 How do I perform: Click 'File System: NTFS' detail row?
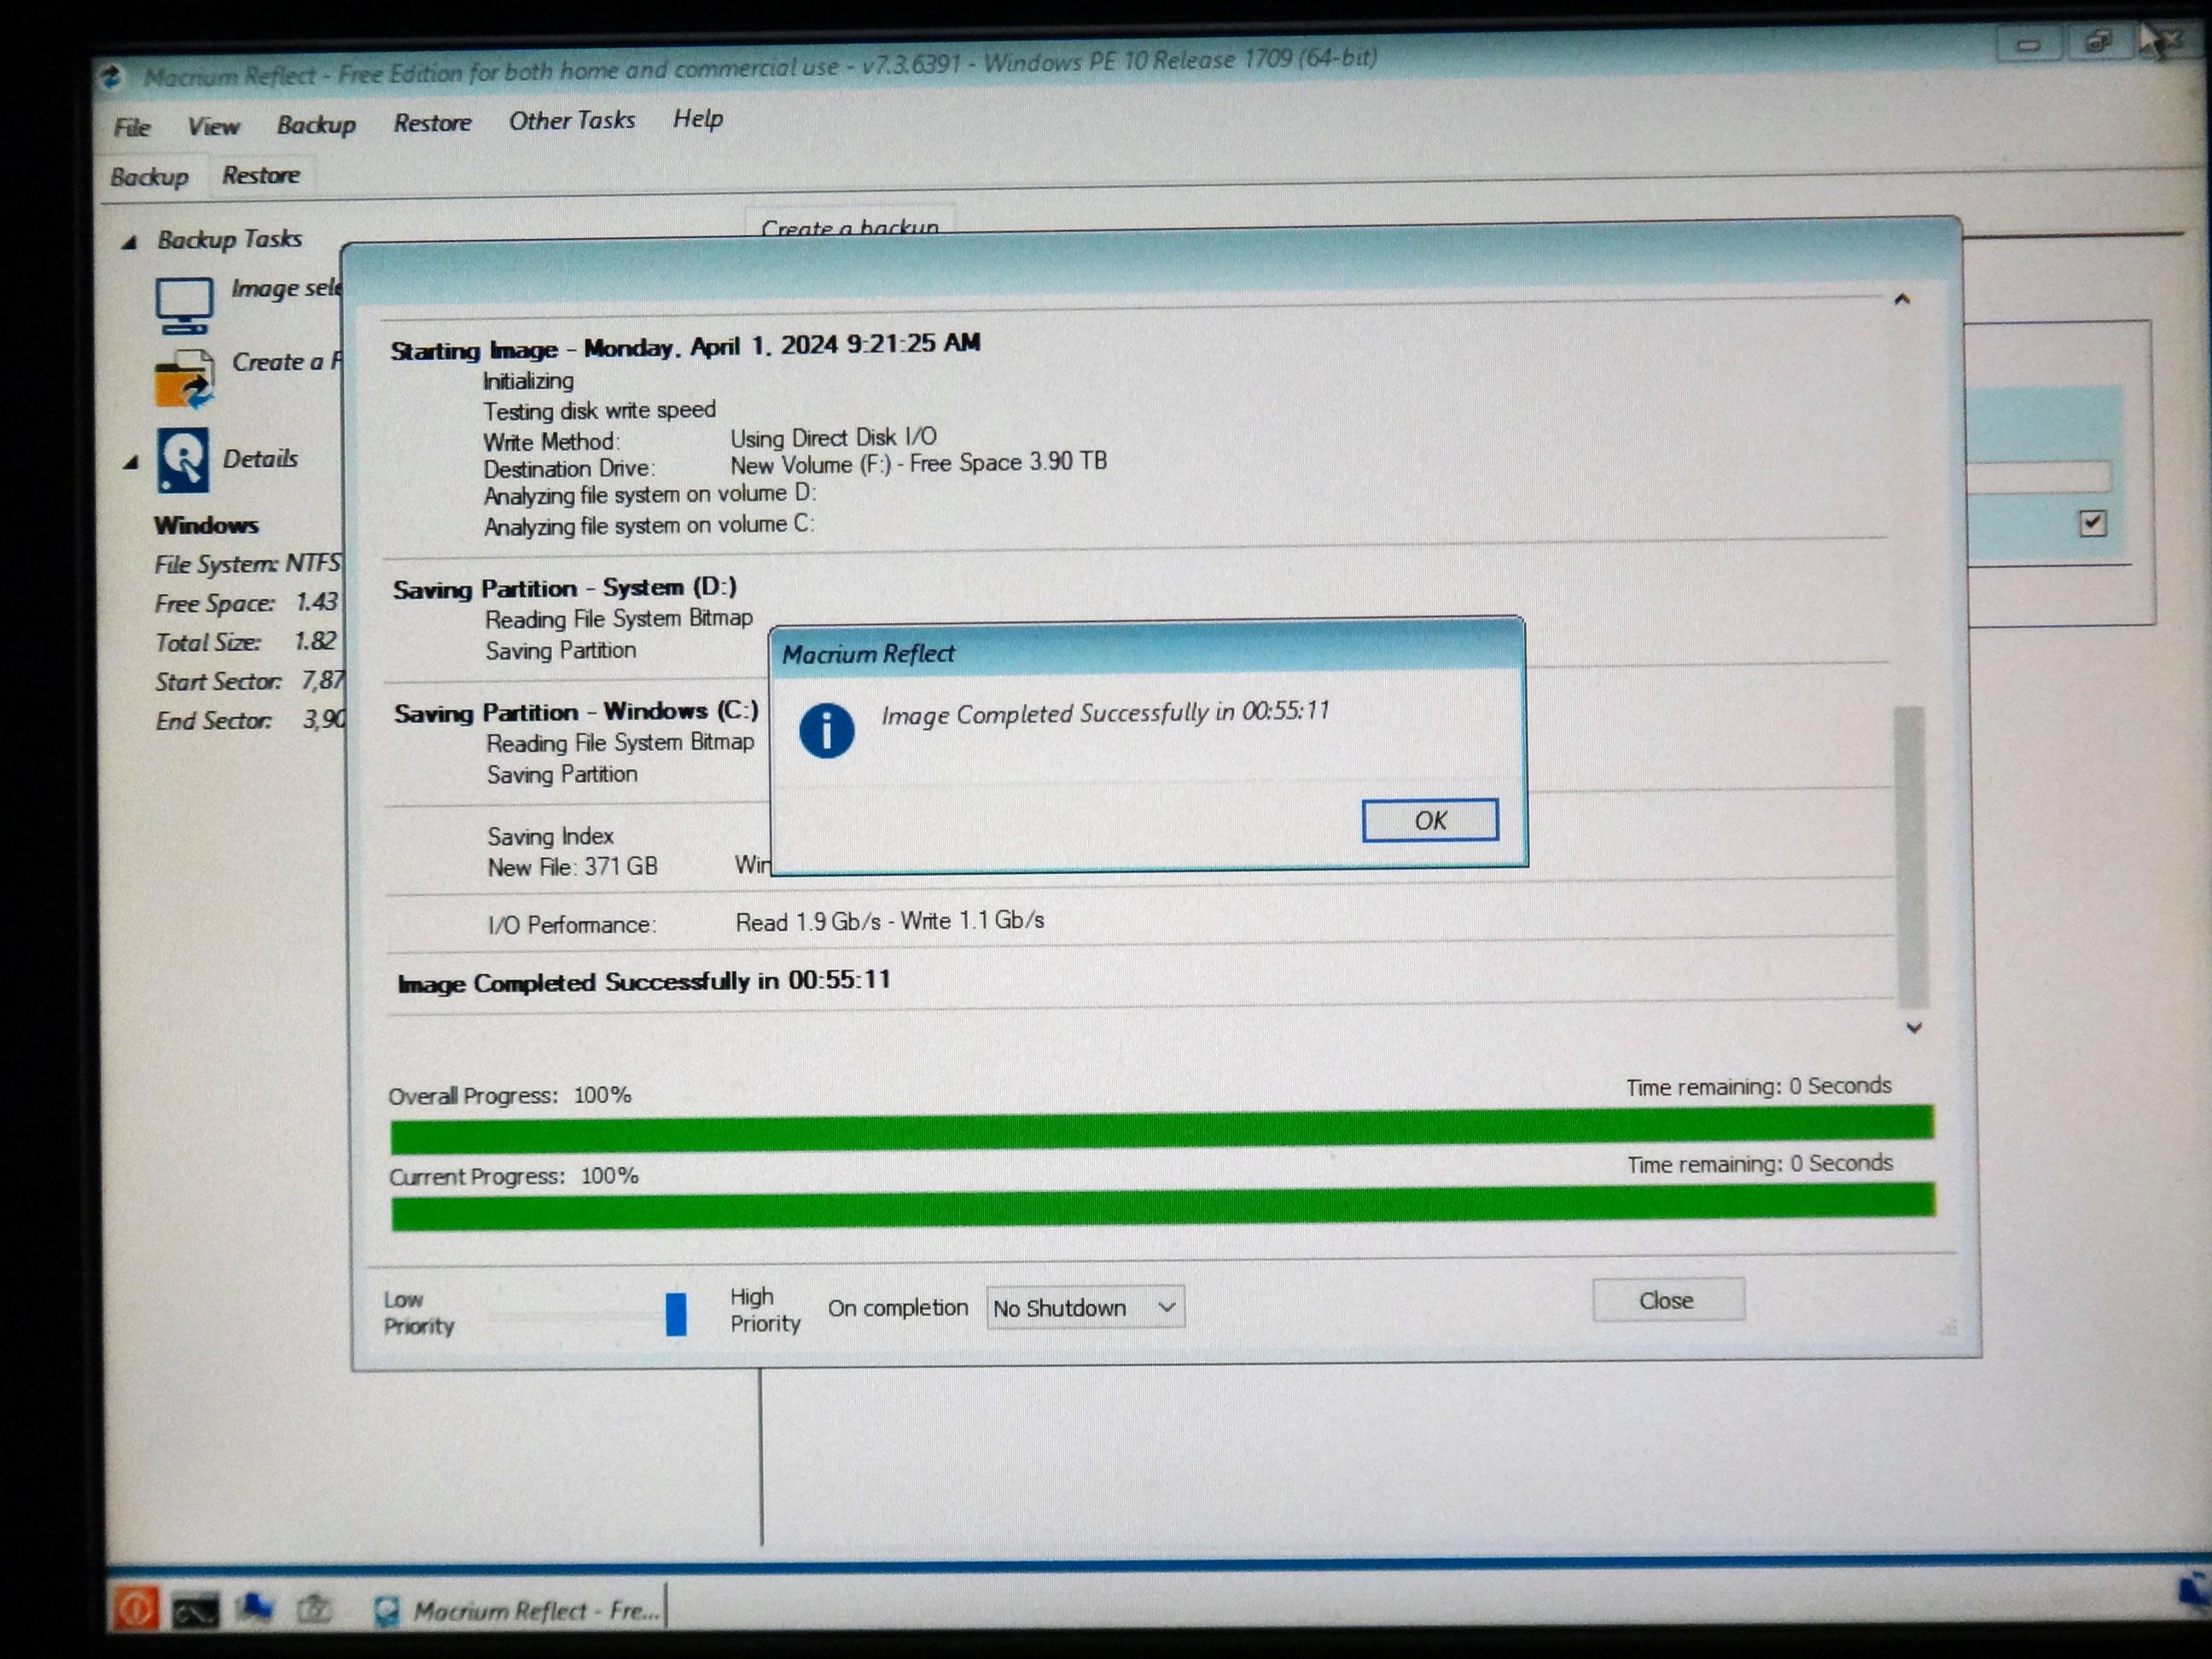pyautogui.click(x=247, y=564)
